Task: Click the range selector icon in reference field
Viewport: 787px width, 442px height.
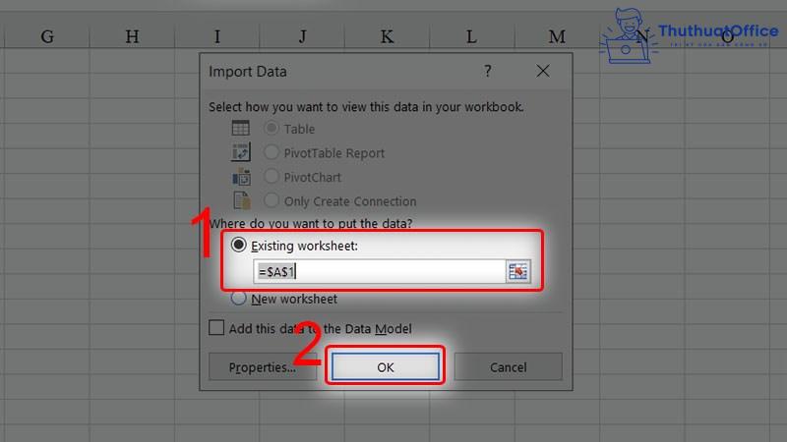Action: pyautogui.click(x=517, y=272)
